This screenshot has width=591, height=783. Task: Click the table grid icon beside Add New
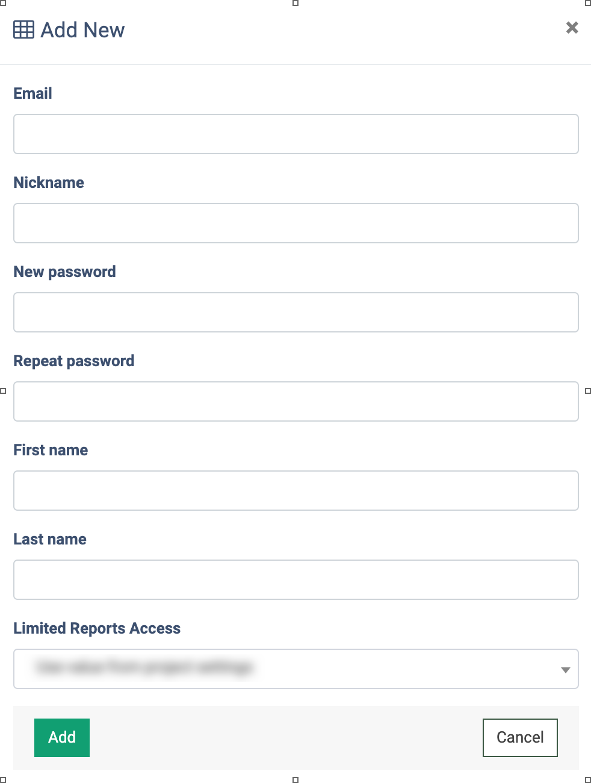click(23, 30)
